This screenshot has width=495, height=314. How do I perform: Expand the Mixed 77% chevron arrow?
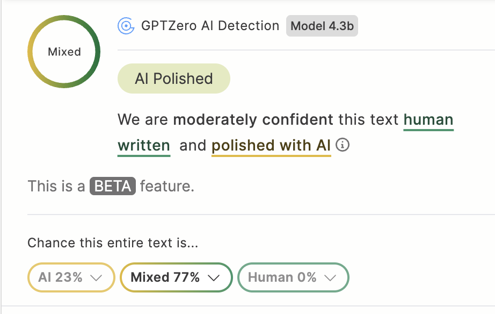(x=214, y=277)
